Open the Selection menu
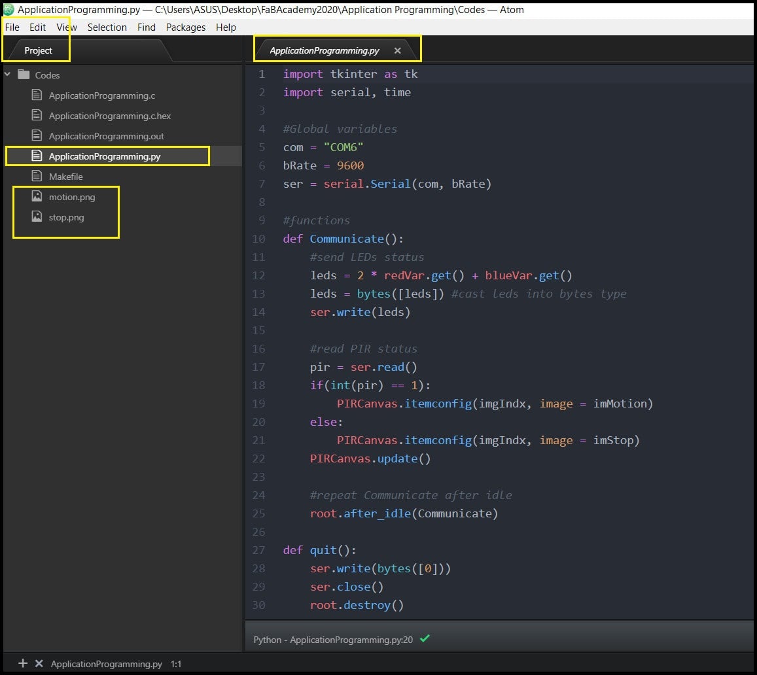Image resolution: width=757 pixels, height=675 pixels. [107, 27]
